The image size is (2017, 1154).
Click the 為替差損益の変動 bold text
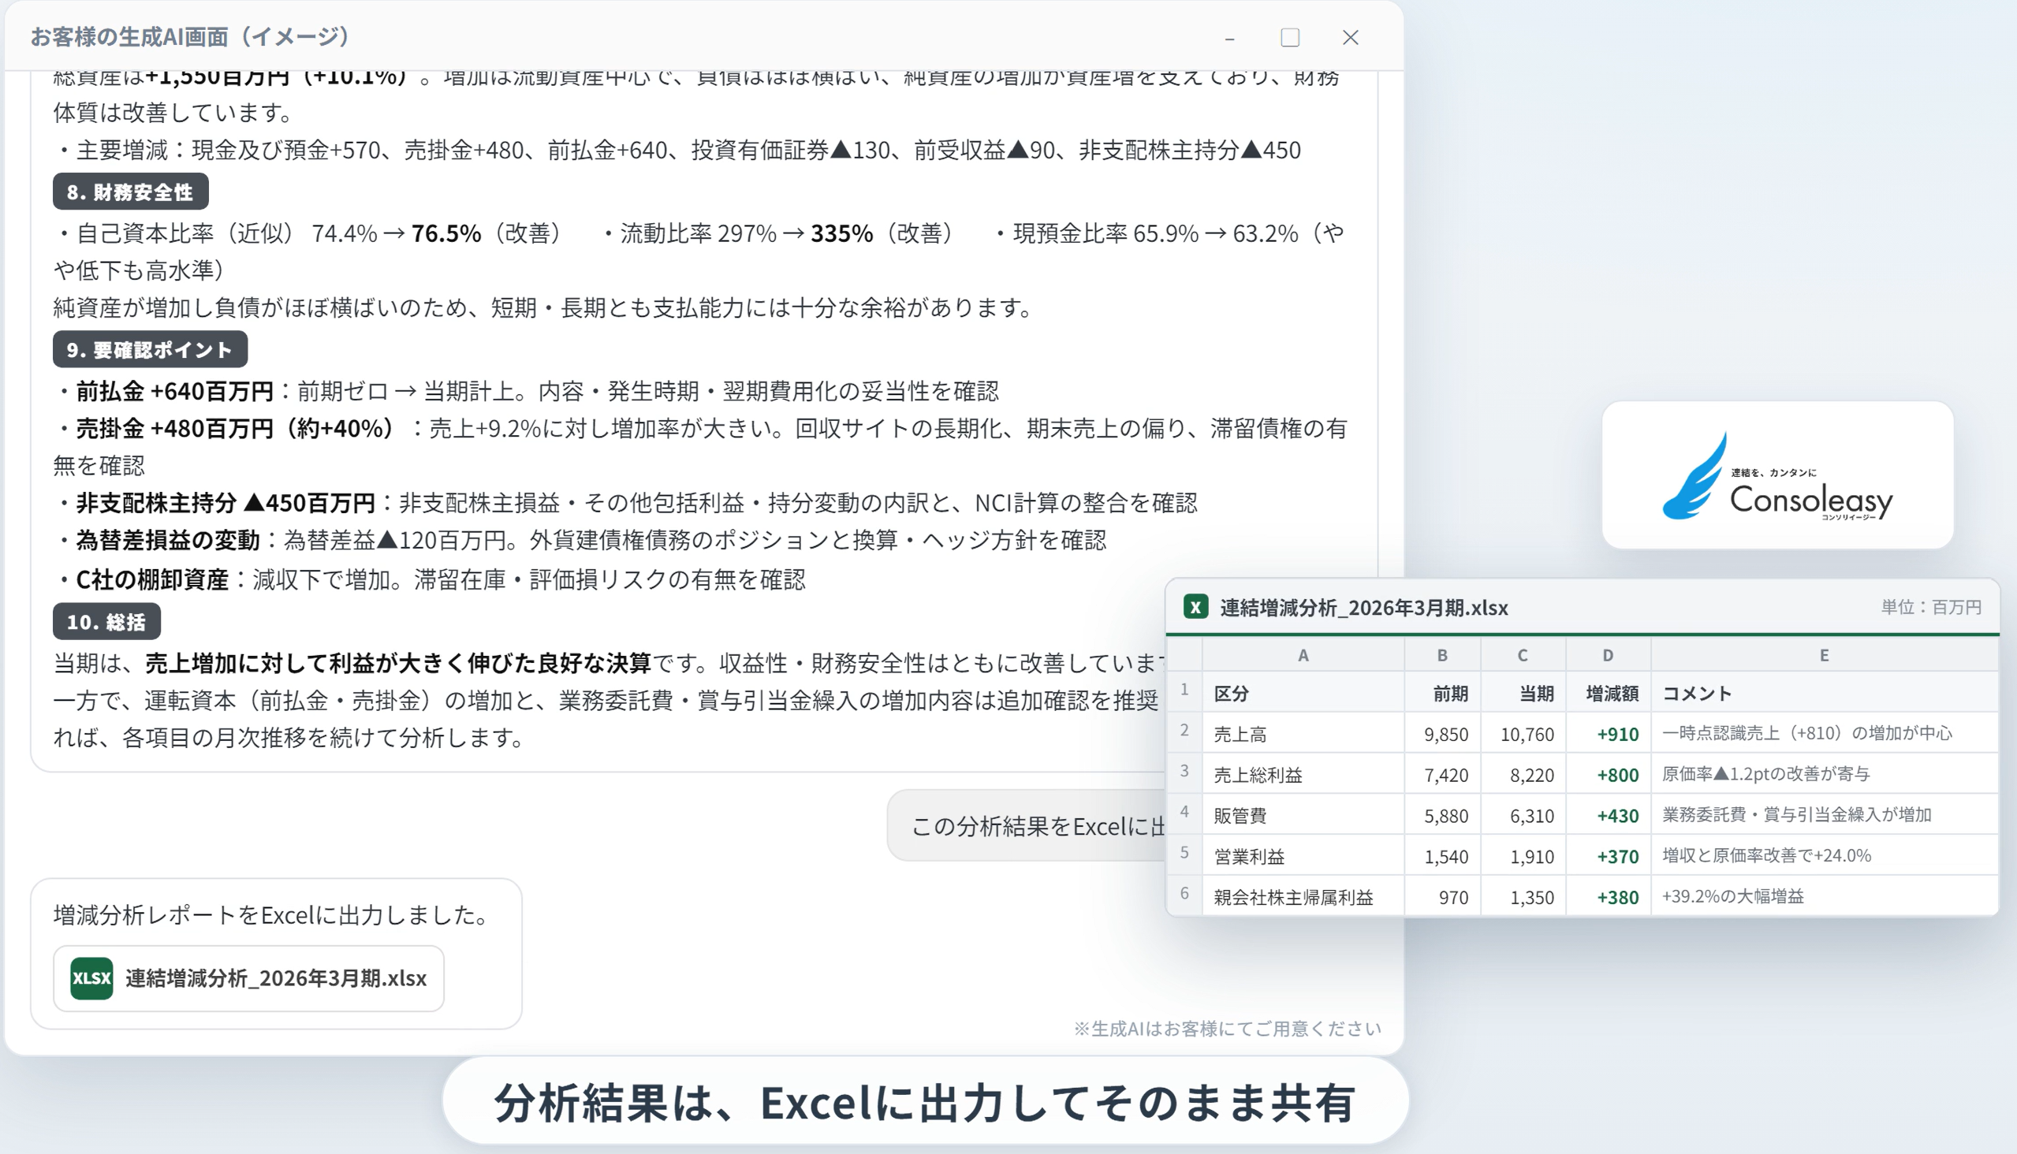167,540
